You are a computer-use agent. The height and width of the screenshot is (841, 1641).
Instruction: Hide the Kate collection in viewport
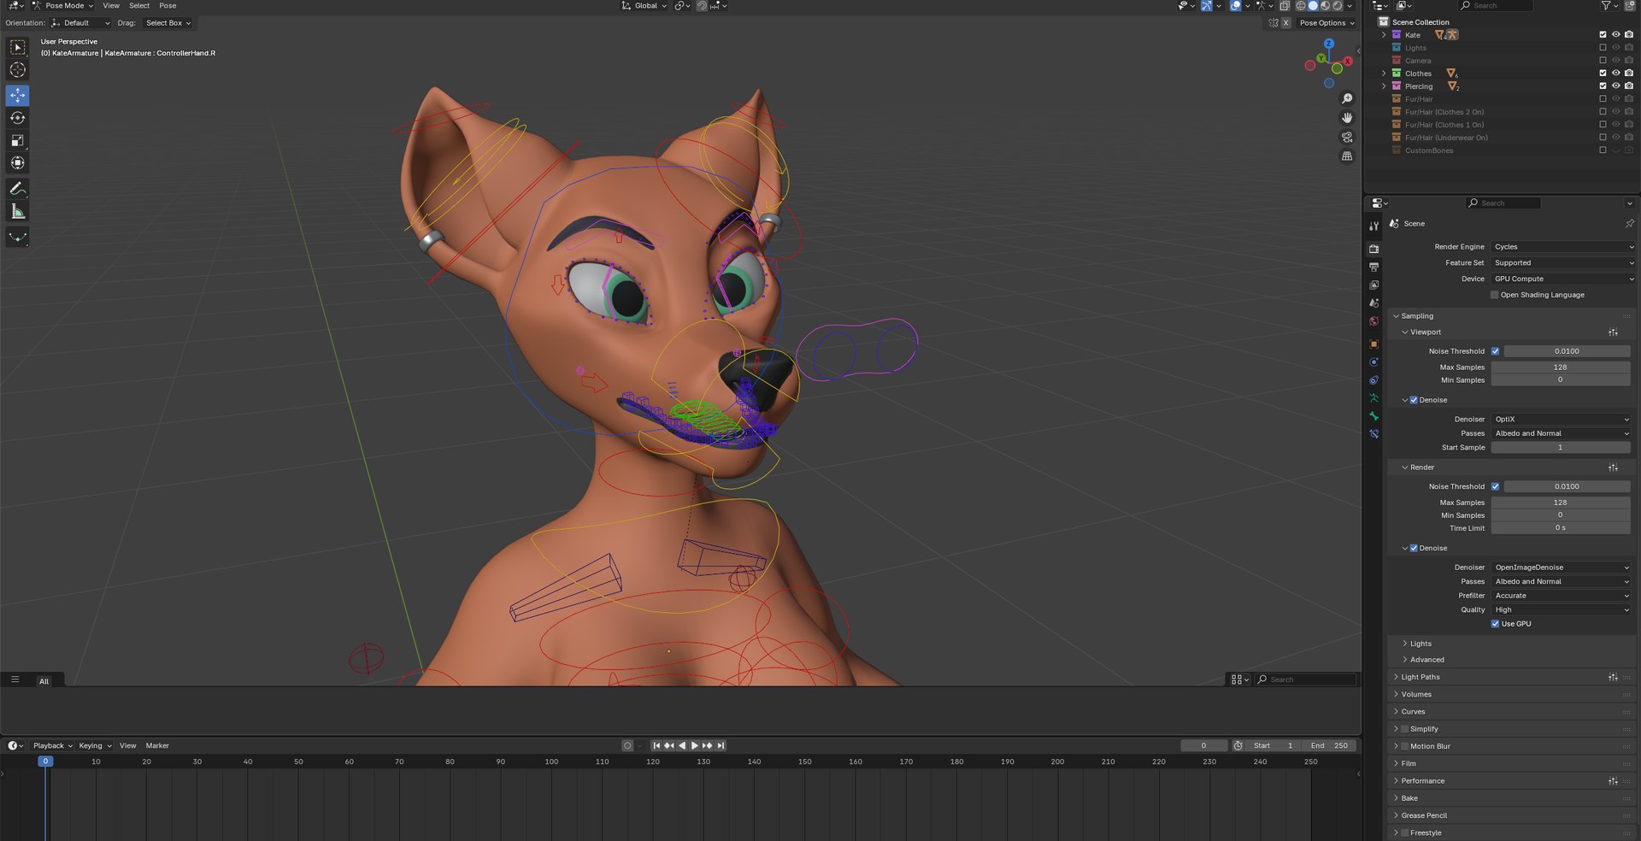(1615, 35)
